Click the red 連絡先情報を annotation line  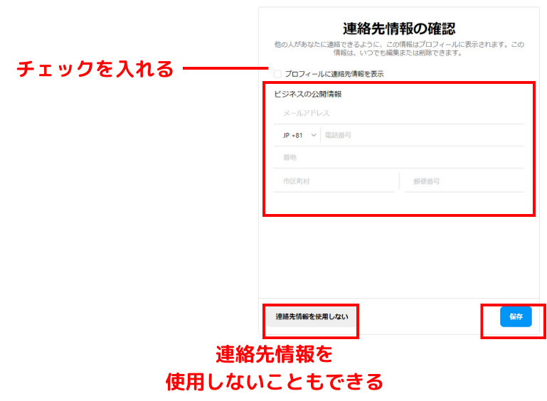tap(274, 354)
